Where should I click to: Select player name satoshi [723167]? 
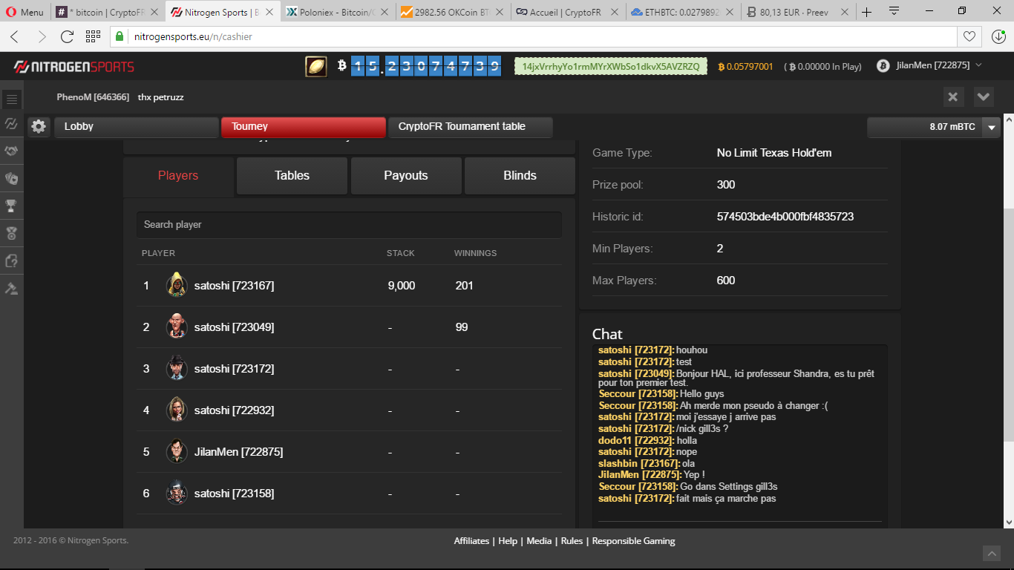coord(234,286)
